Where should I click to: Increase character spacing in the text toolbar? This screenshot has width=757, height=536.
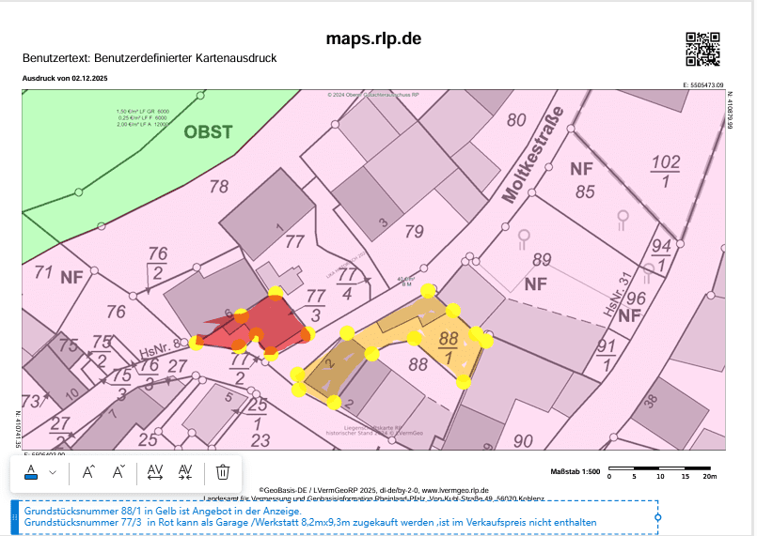coord(156,471)
